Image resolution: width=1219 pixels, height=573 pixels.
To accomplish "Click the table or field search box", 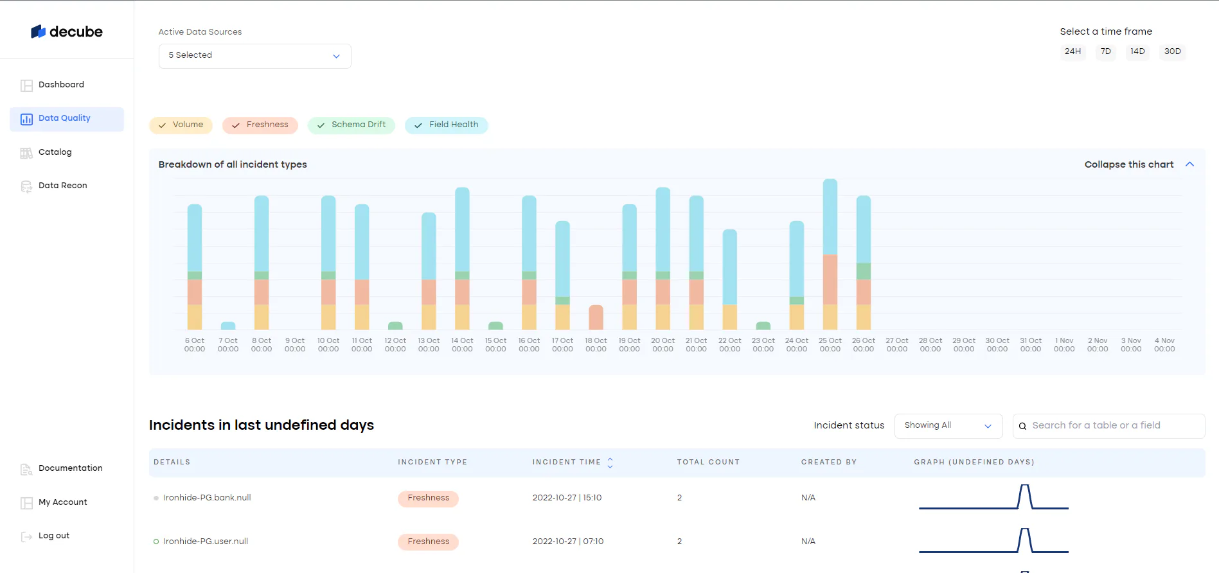I will click(x=1108, y=426).
